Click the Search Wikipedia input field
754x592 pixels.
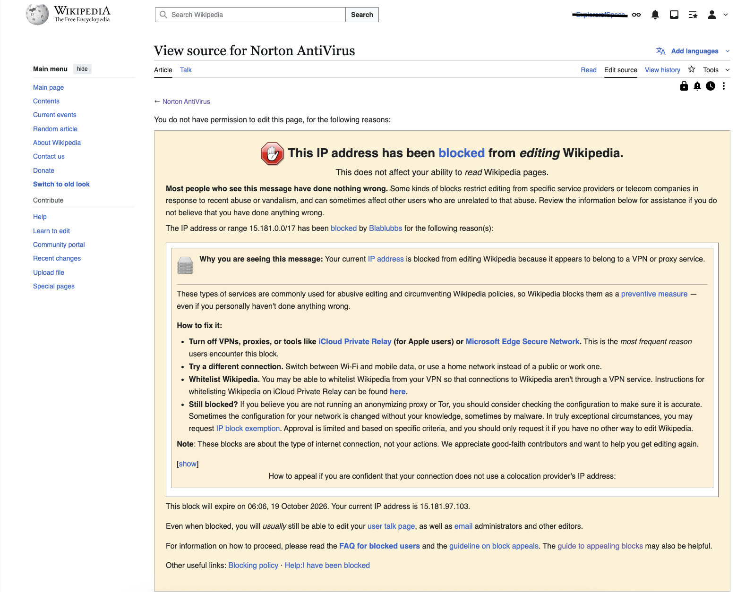point(255,15)
